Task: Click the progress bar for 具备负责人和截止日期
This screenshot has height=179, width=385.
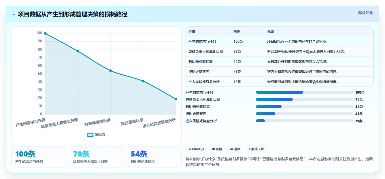Action: coord(304,99)
